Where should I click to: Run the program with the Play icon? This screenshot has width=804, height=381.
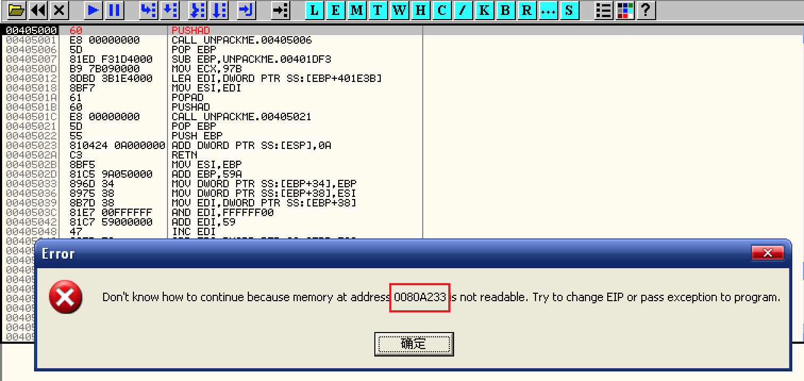tap(93, 10)
